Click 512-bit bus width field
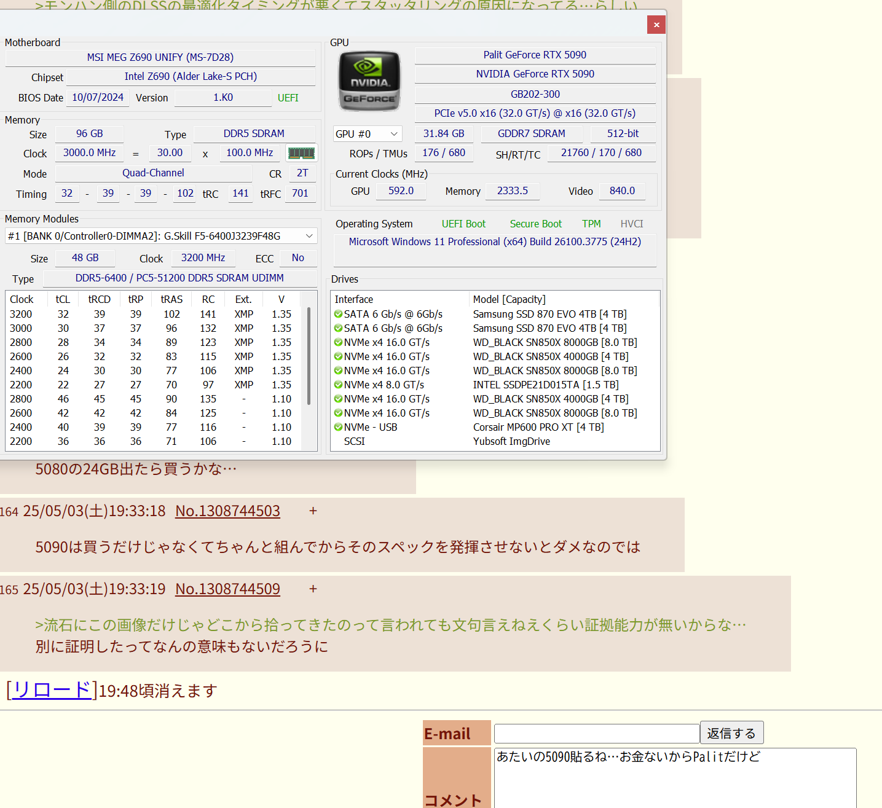The image size is (882, 808). coord(623,133)
